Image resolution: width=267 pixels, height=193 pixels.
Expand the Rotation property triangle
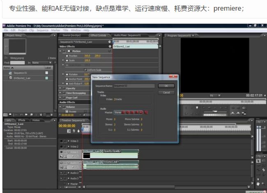click(x=63, y=74)
